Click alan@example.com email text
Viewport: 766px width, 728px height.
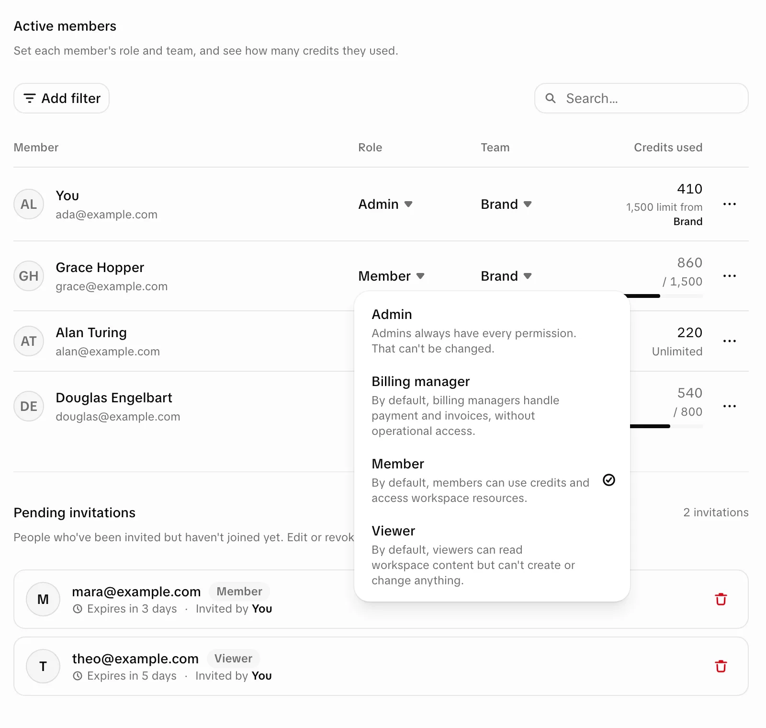pyautogui.click(x=108, y=352)
